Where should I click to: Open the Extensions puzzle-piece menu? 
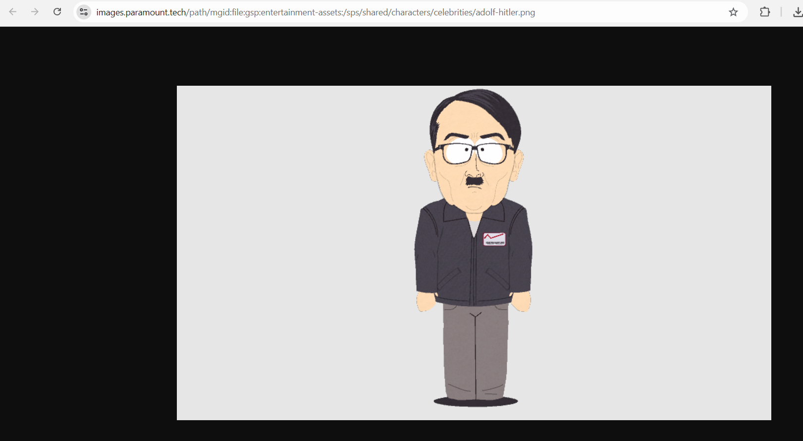tap(765, 12)
